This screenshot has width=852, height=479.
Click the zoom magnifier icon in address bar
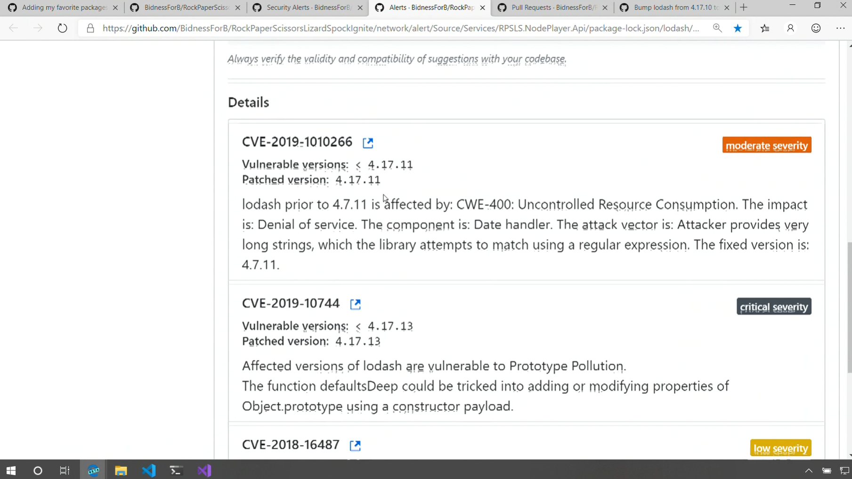coord(717,28)
